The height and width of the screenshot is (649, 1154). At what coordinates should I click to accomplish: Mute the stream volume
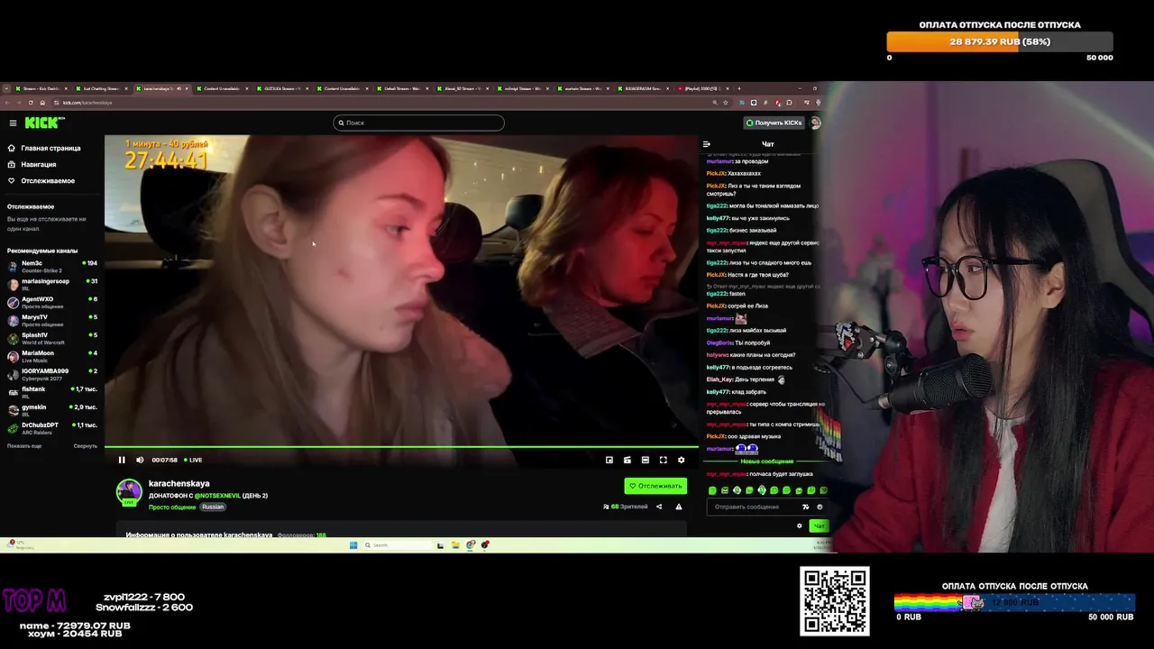[x=140, y=460]
